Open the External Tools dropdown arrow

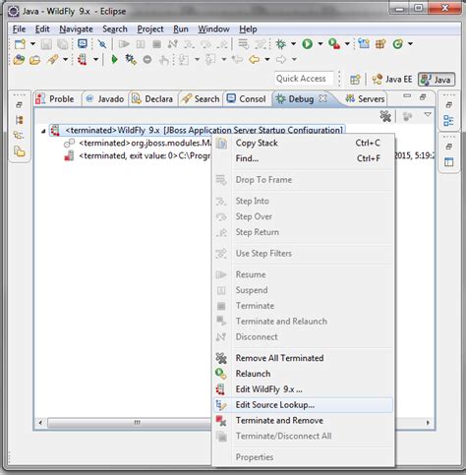(x=347, y=43)
